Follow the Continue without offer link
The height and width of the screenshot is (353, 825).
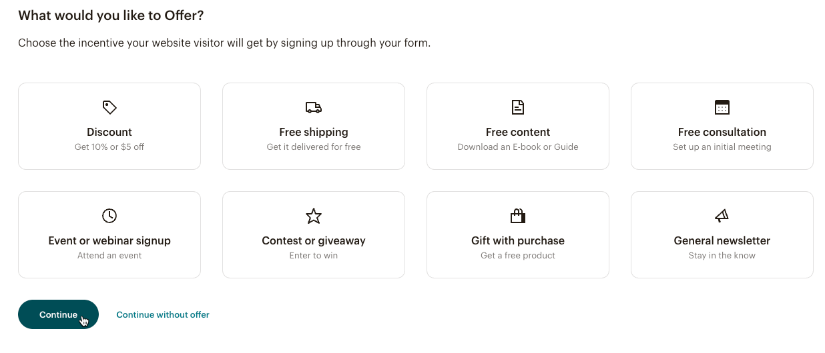[x=163, y=315]
